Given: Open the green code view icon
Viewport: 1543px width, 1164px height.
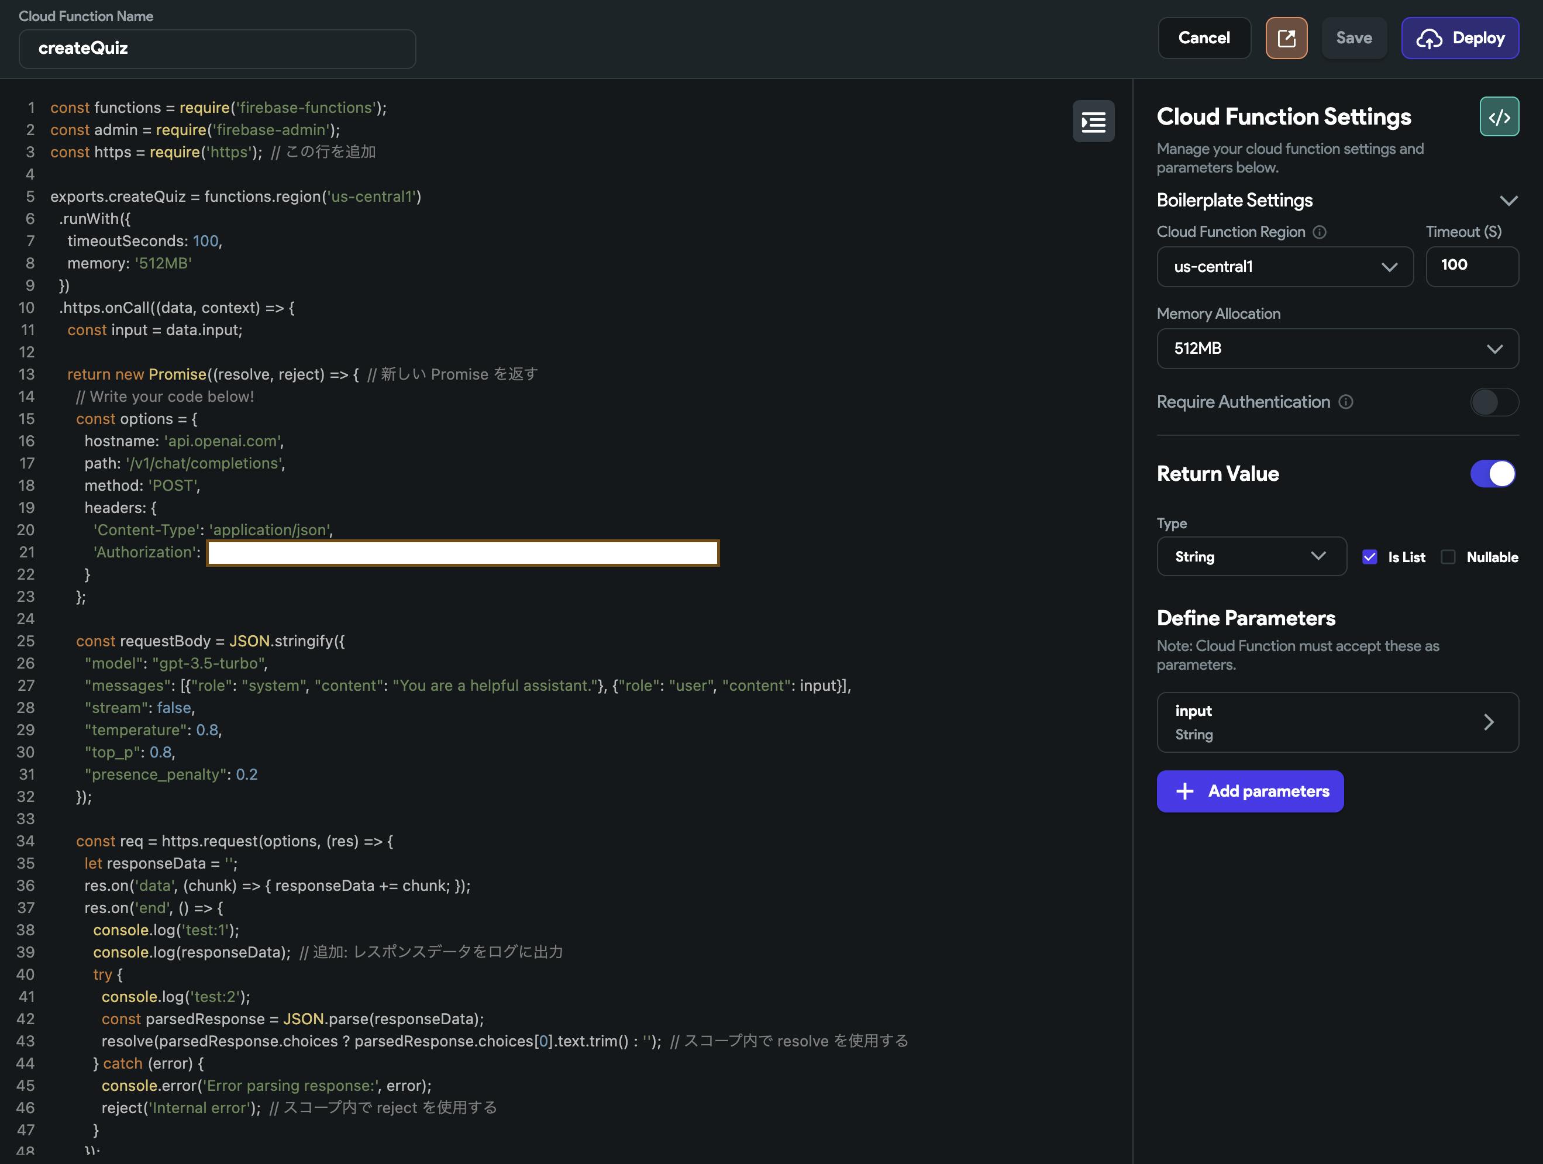Looking at the screenshot, I should tap(1499, 116).
